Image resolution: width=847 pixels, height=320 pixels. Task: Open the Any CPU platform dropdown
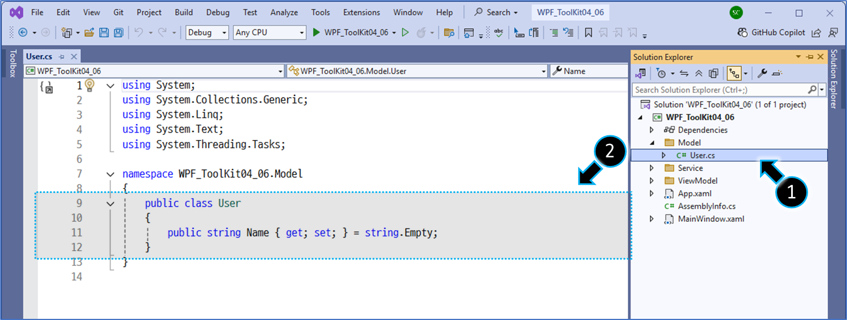coord(270,33)
